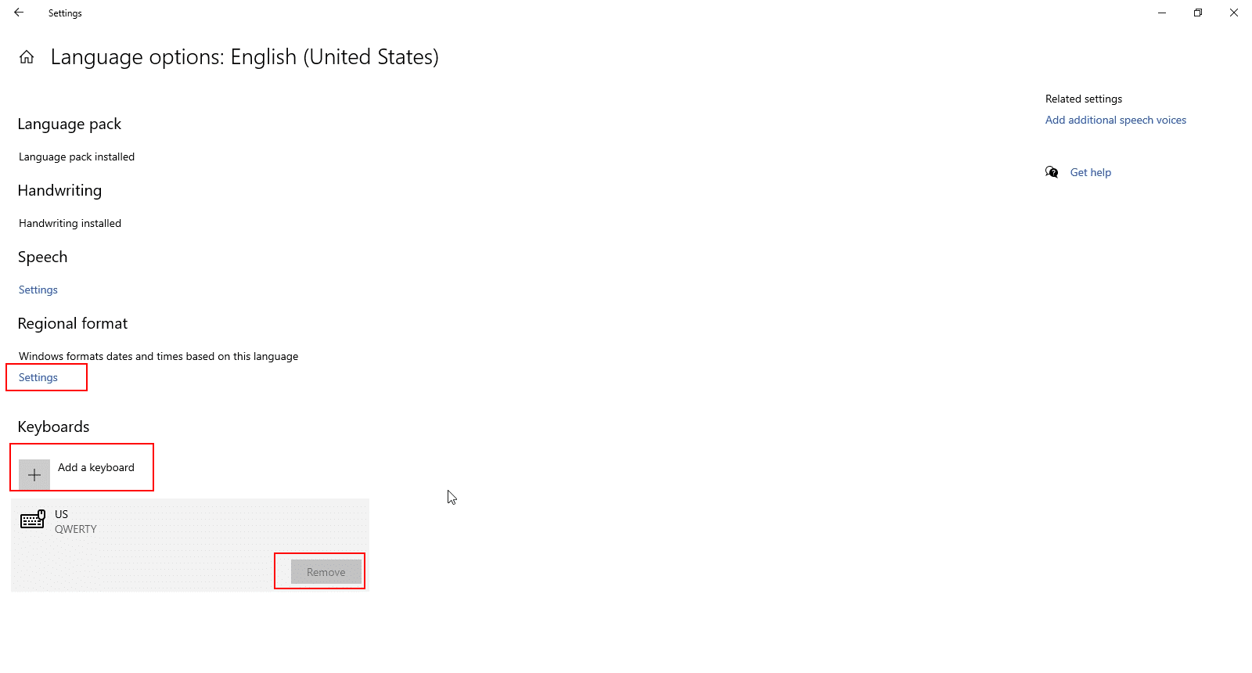The image size is (1252, 673).
Task: Go to Settings home via house icon
Action: (x=27, y=57)
